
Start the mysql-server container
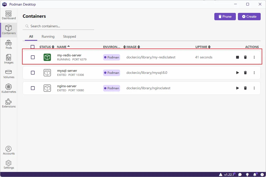(237, 73)
